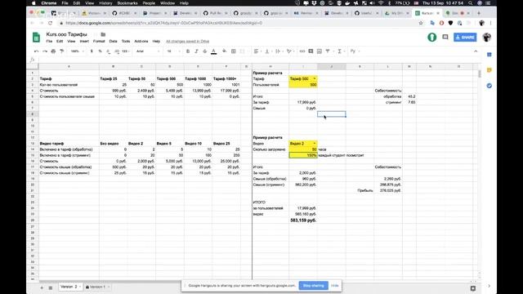Click Hide in the Hangouts sharing bar
This screenshot has width=523, height=294.
point(334,286)
